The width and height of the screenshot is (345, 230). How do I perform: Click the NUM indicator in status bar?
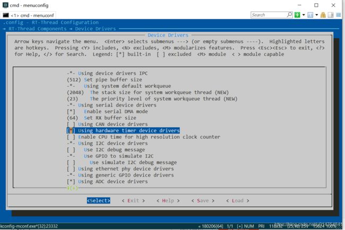pos(249,226)
